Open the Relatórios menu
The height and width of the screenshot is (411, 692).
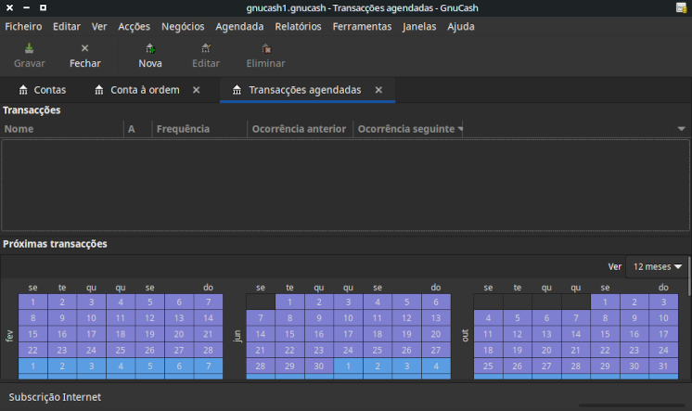[298, 27]
